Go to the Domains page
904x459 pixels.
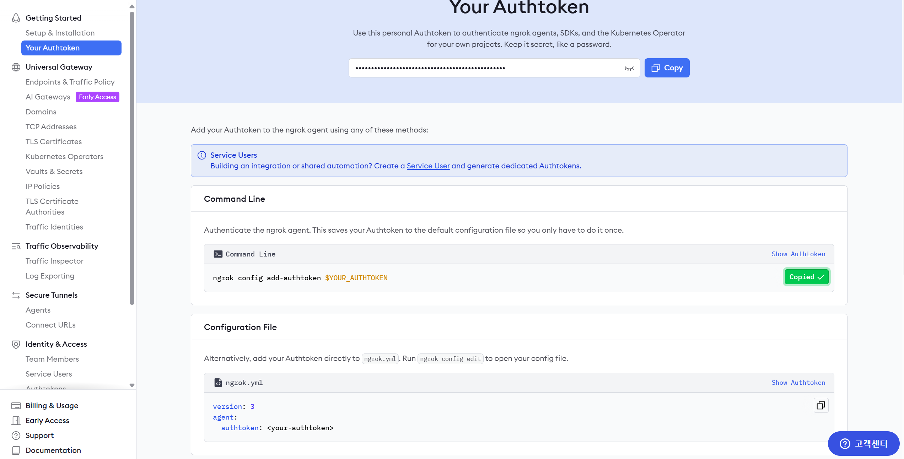coord(41,112)
